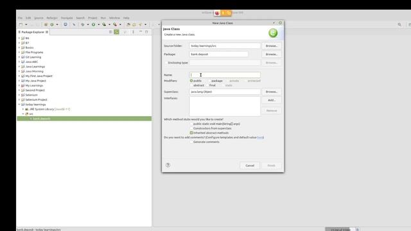The image size is (411, 231).
Task: Collapse the today learnings project node
Action: pyautogui.click(x=19, y=105)
